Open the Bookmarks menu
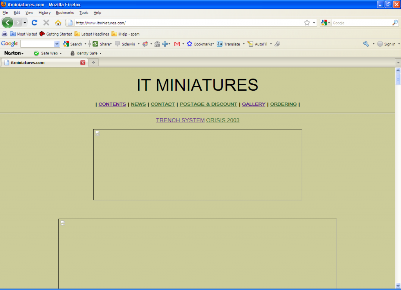This screenshot has width=401, height=290. tap(65, 13)
